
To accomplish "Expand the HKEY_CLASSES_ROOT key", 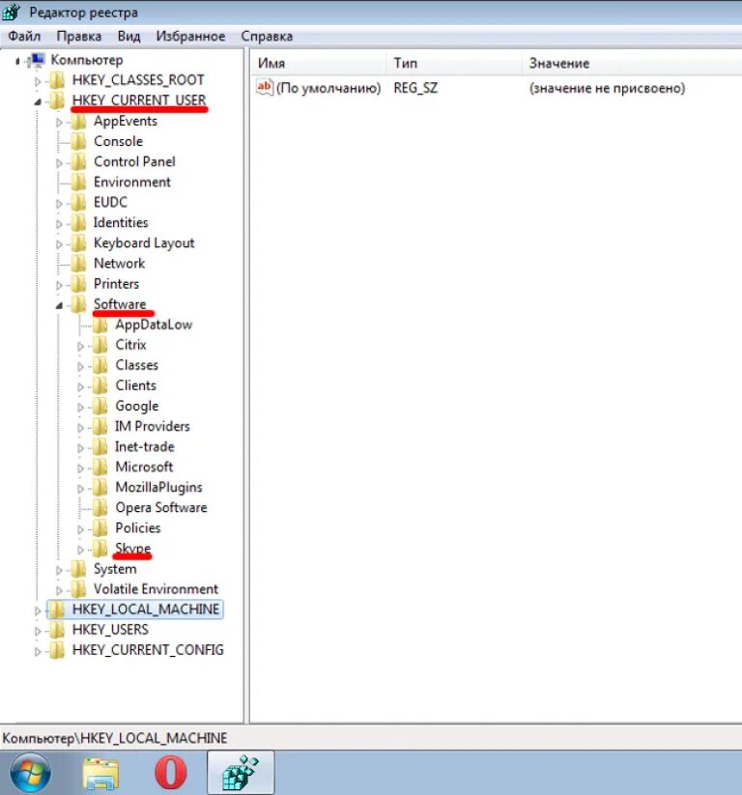I will click(38, 81).
